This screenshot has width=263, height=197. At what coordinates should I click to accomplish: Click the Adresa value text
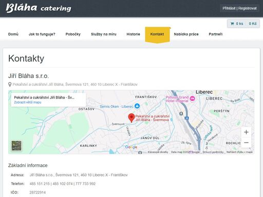79,175
